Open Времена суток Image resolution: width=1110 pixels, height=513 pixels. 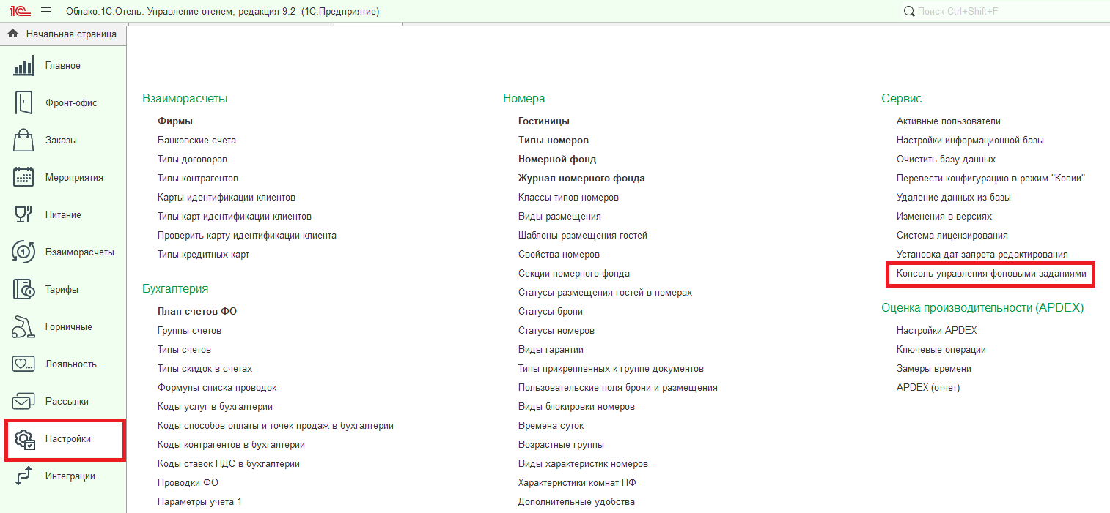(551, 425)
